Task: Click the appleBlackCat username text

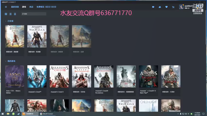Action: [189, 6]
